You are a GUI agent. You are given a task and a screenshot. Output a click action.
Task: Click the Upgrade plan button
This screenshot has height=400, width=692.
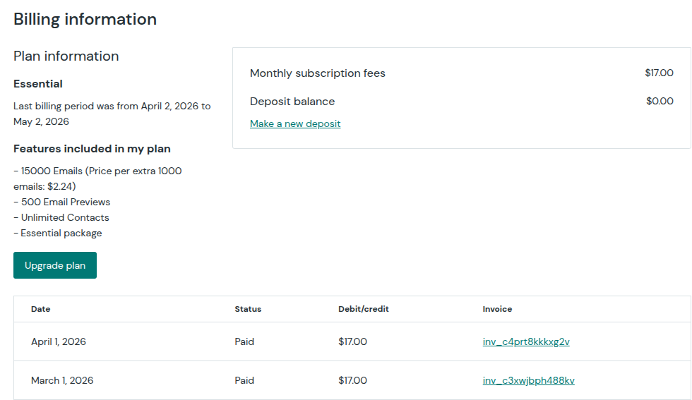pyautogui.click(x=55, y=265)
